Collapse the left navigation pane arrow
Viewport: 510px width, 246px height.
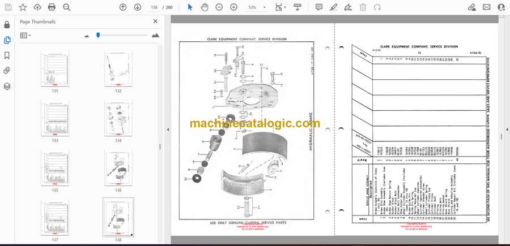click(x=168, y=130)
